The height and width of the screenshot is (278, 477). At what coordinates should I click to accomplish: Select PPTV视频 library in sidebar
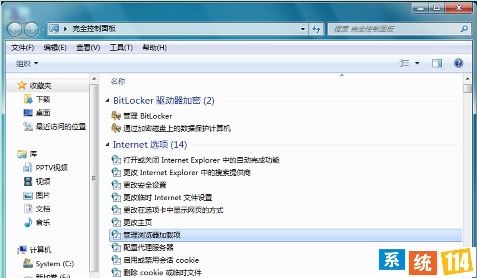(51, 168)
